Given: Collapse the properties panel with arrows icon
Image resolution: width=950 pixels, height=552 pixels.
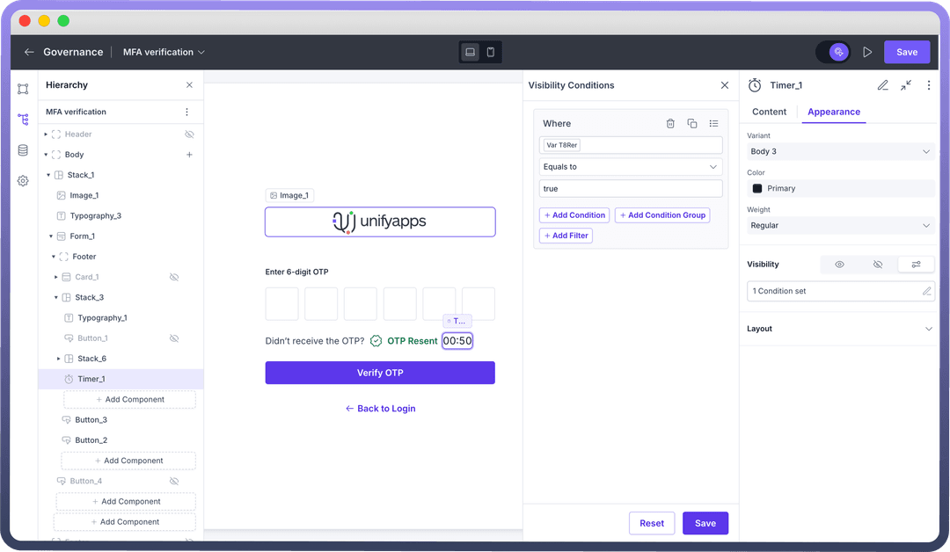Looking at the screenshot, I should [906, 85].
